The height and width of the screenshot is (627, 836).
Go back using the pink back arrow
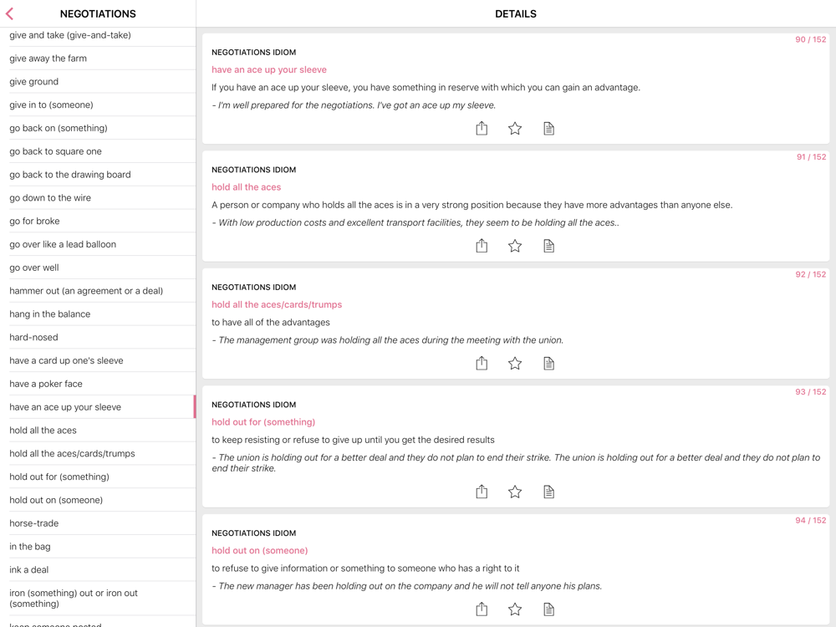[x=10, y=13]
